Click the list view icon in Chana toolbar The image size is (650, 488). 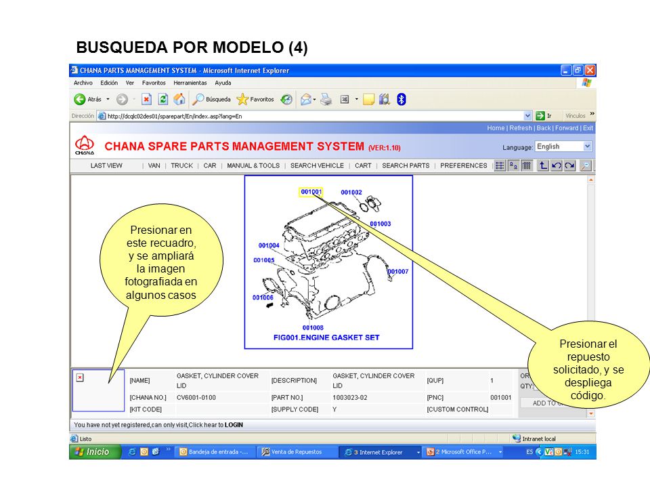(500, 165)
